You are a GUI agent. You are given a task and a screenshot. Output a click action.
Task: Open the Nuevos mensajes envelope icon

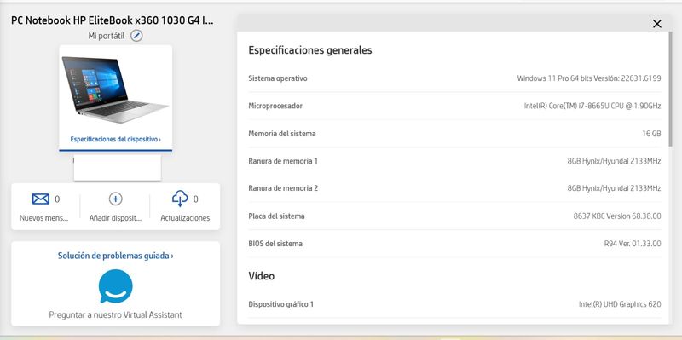pyautogui.click(x=40, y=199)
